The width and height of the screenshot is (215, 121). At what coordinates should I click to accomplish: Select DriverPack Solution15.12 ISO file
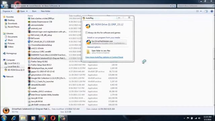48,58
